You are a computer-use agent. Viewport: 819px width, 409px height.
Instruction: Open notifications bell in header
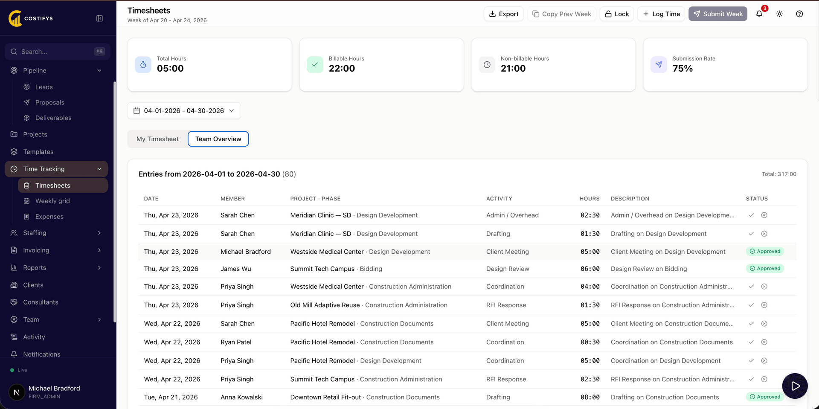pos(759,14)
